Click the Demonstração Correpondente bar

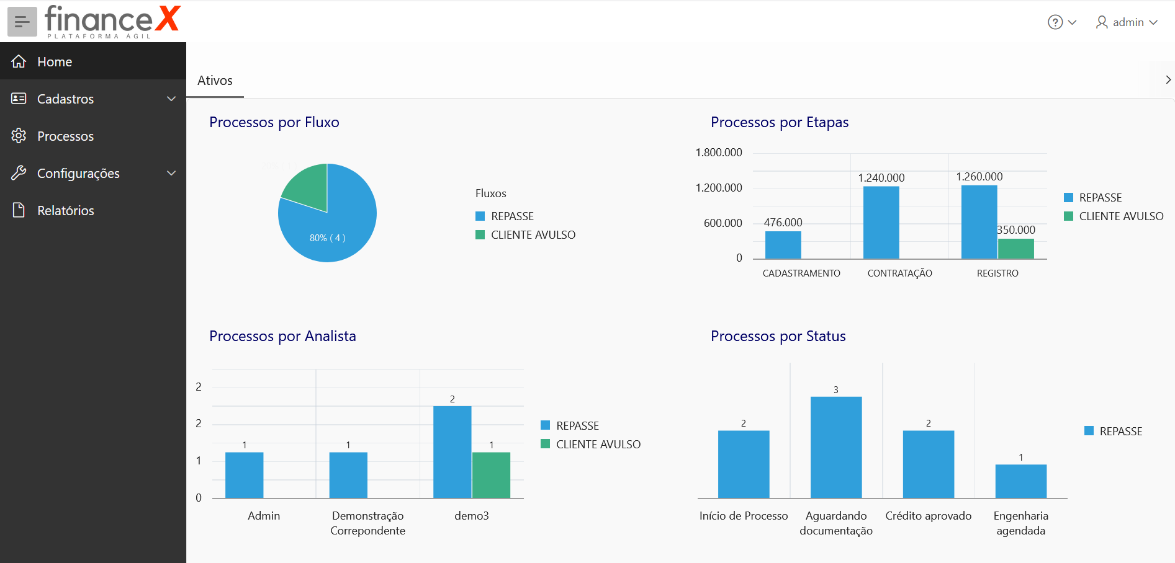[348, 475]
